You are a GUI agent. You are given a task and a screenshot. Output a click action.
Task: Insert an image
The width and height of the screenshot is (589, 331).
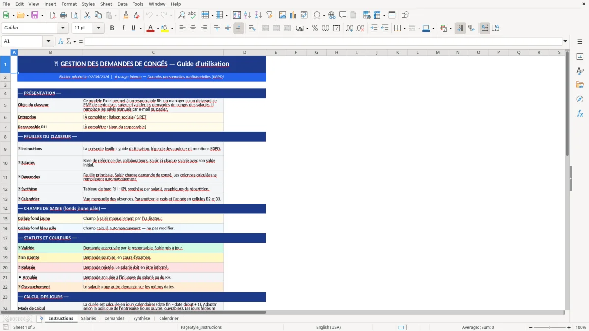pos(283,15)
